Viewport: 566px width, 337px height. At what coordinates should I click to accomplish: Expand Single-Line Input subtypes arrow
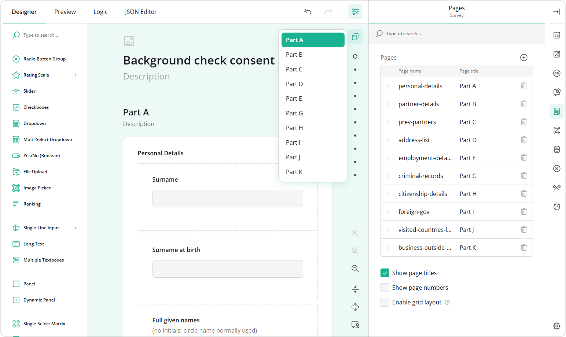76,228
